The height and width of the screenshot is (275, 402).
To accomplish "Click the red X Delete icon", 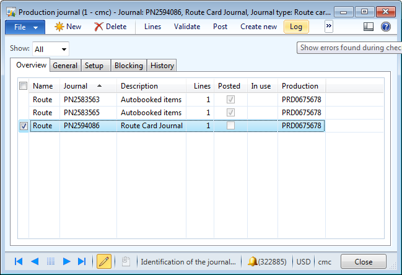I will [x=98, y=27].
